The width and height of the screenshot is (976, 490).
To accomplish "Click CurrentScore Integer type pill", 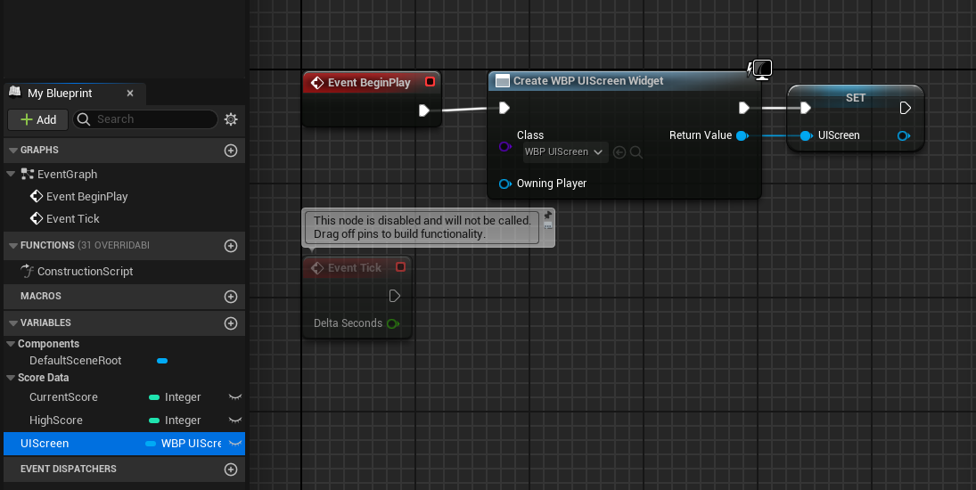I will [x=154, y=397].
